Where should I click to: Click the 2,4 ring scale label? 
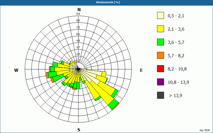(78, 54)
